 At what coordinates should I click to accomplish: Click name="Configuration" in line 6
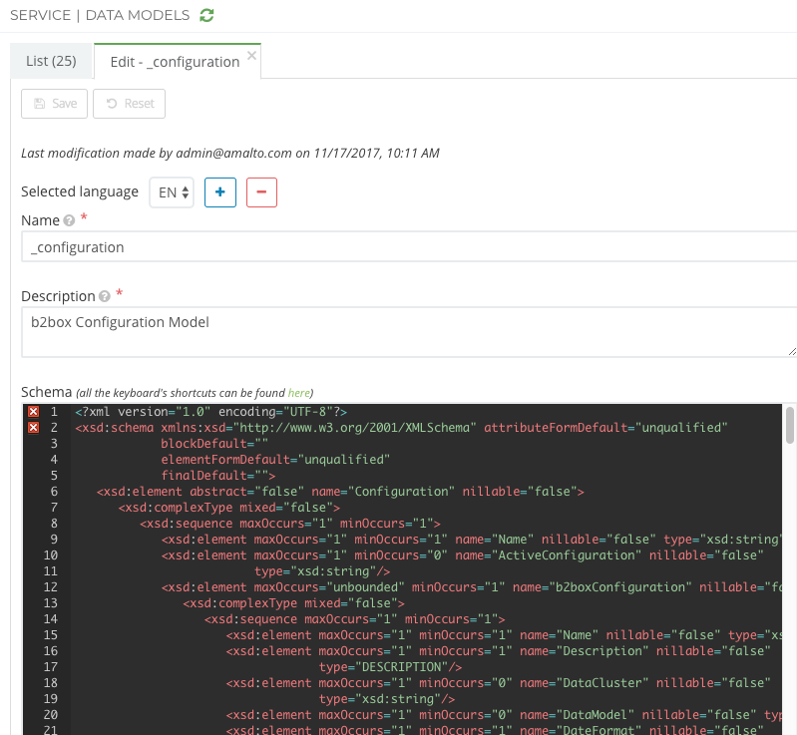point(383,492)
